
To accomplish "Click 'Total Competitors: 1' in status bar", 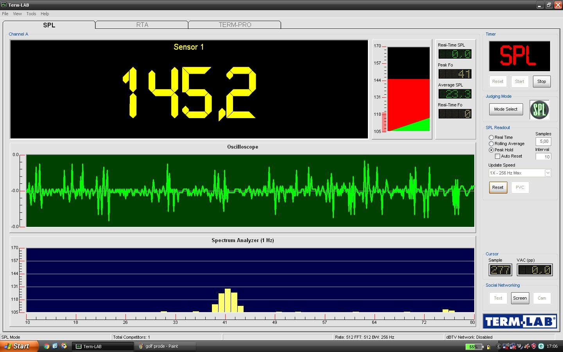I will click(x=131, y=337).
